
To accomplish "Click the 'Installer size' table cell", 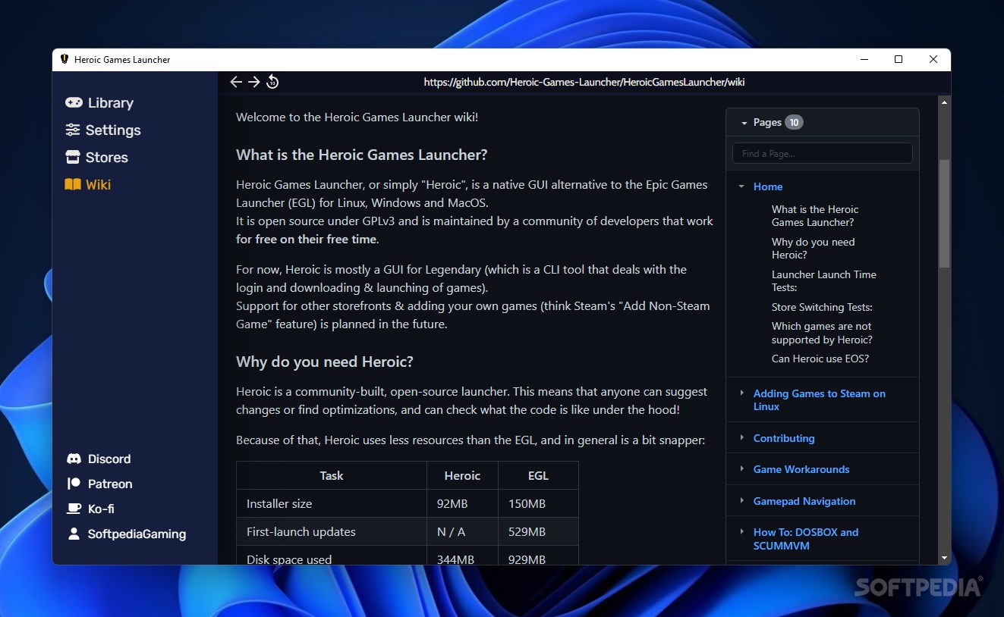I will [332, 503].
